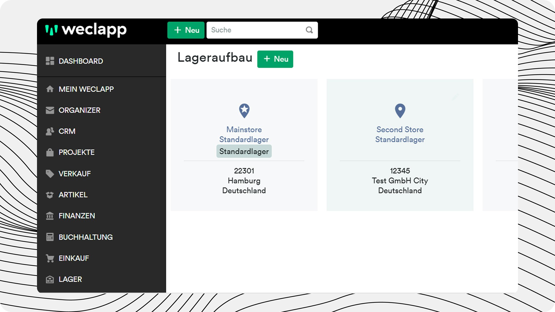The height and width of the screenshot is (312, 555).
Task: Click the price tag icon beside Verkauf
Action: [50, 174]
